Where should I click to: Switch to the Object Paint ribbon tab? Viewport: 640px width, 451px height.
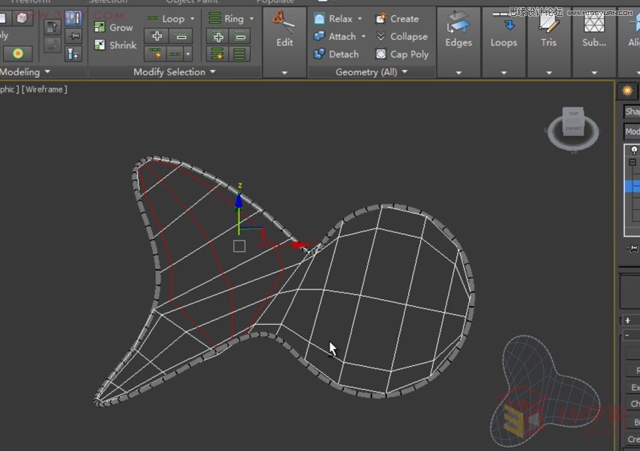[x=191, y=2]
